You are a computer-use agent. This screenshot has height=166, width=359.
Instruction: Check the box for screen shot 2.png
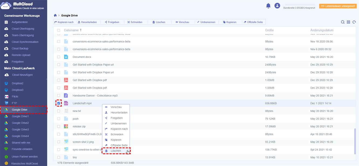tap(59, 142)
